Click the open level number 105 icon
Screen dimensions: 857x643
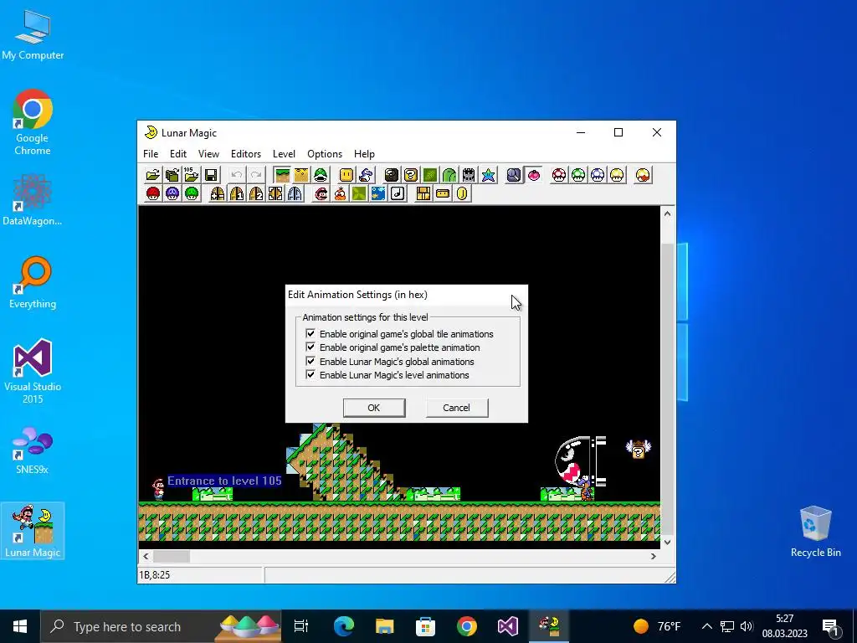pos(192,175)
